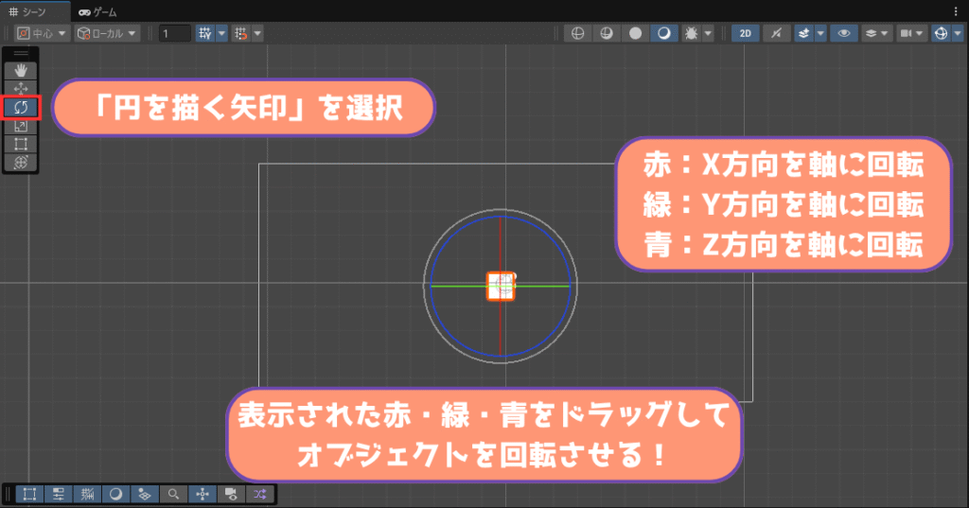Viewport: 969px width, 508px height.
Task: Select the Scale tool
Action: [21, 126]
